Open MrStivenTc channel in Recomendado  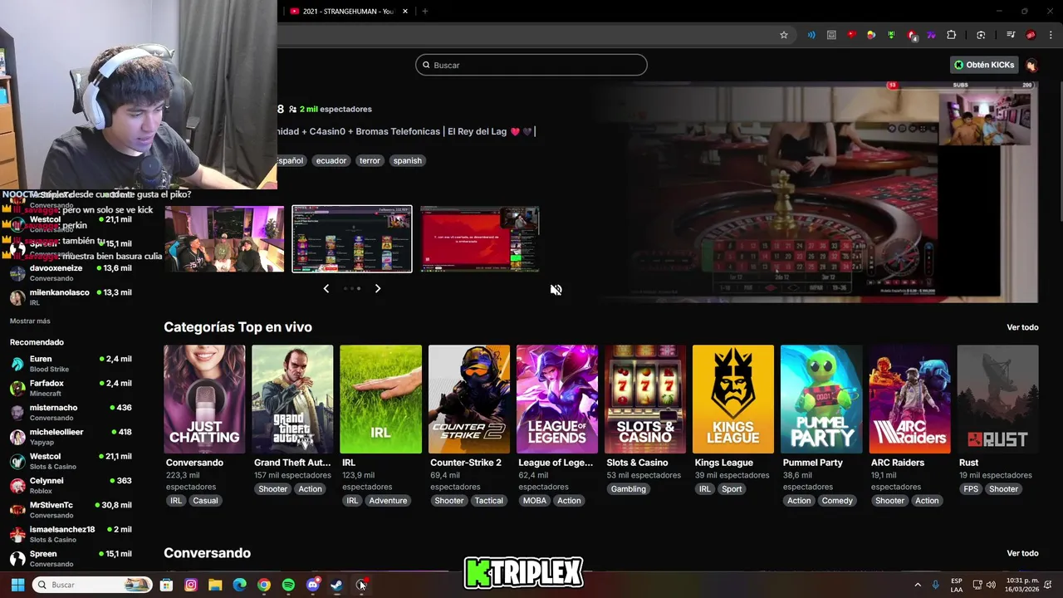[x=71, y=510]
